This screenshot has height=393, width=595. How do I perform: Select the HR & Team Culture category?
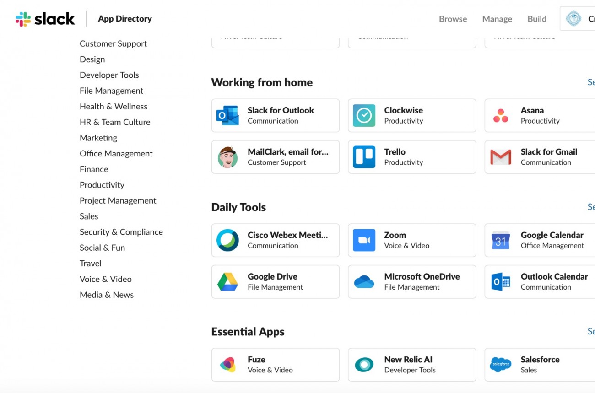click(115, 122)
